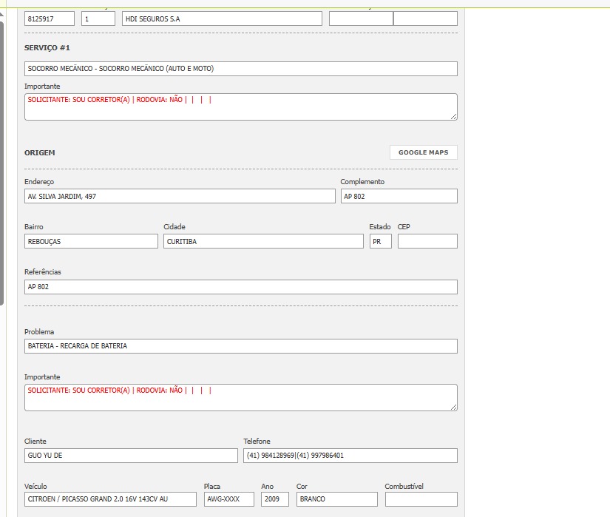Click the Cliente name field

click(131, 456)
